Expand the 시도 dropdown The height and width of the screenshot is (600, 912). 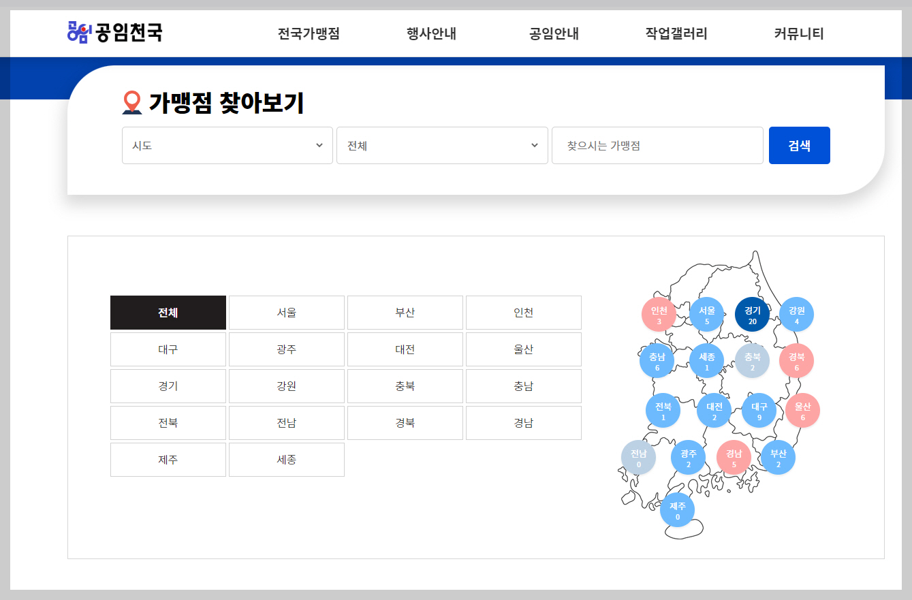tap(227, 145)
